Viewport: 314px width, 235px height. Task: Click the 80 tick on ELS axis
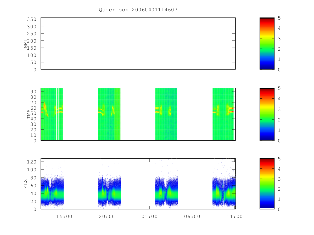(x=33, y=178)
